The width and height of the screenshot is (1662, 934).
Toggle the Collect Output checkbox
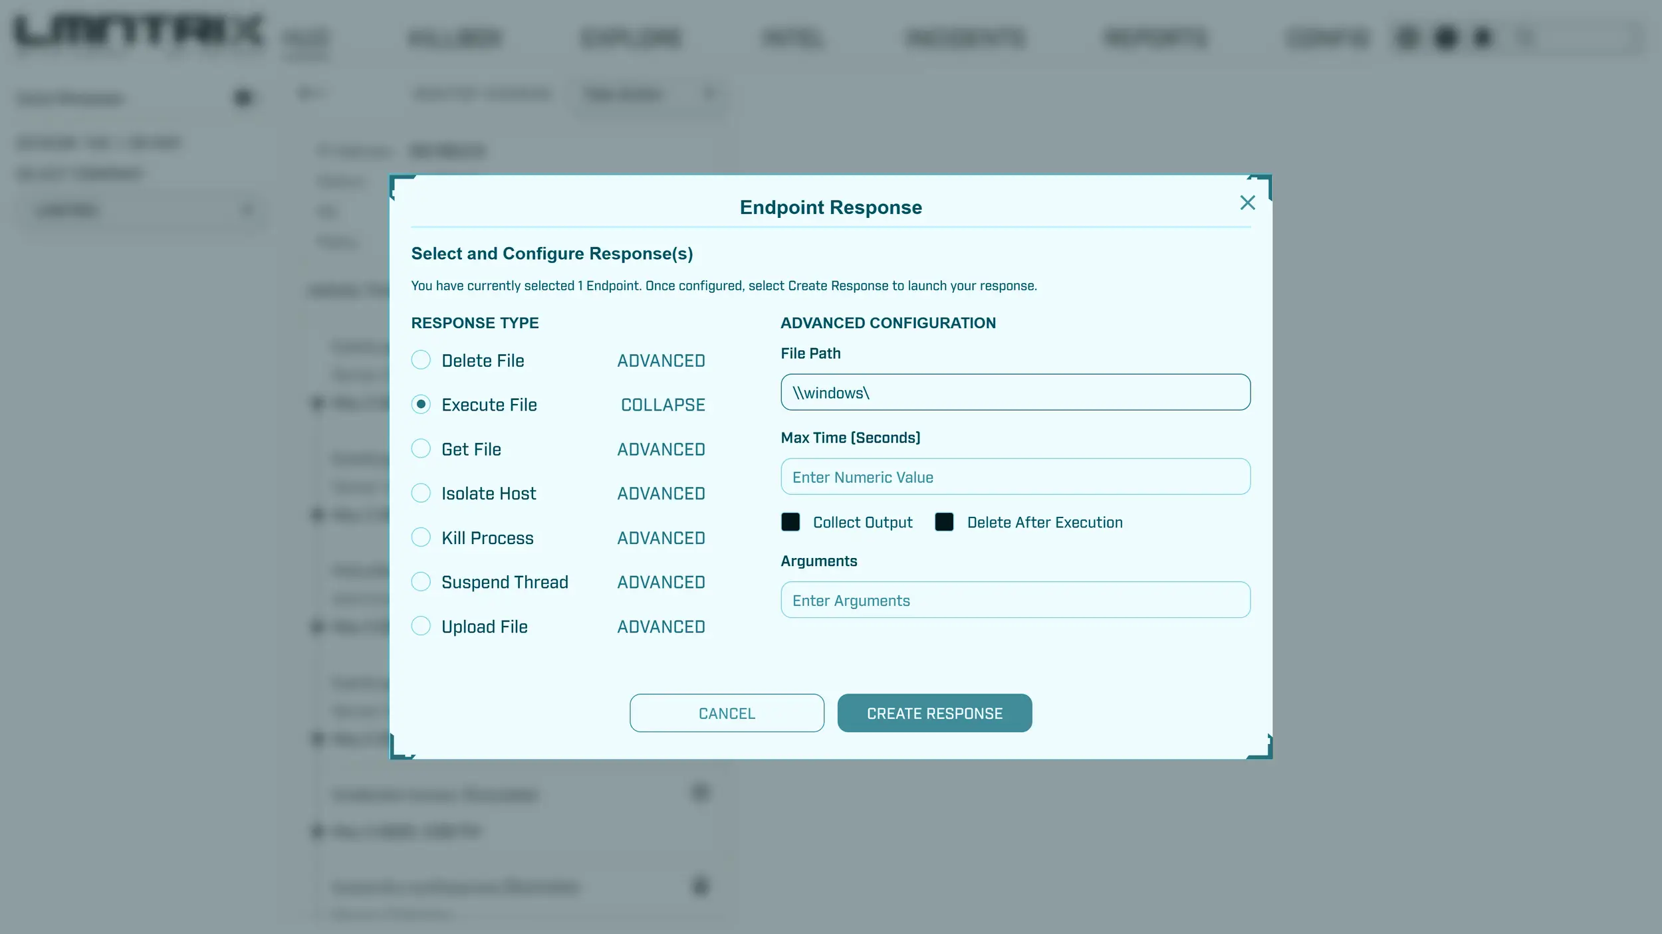coord(790,522)
